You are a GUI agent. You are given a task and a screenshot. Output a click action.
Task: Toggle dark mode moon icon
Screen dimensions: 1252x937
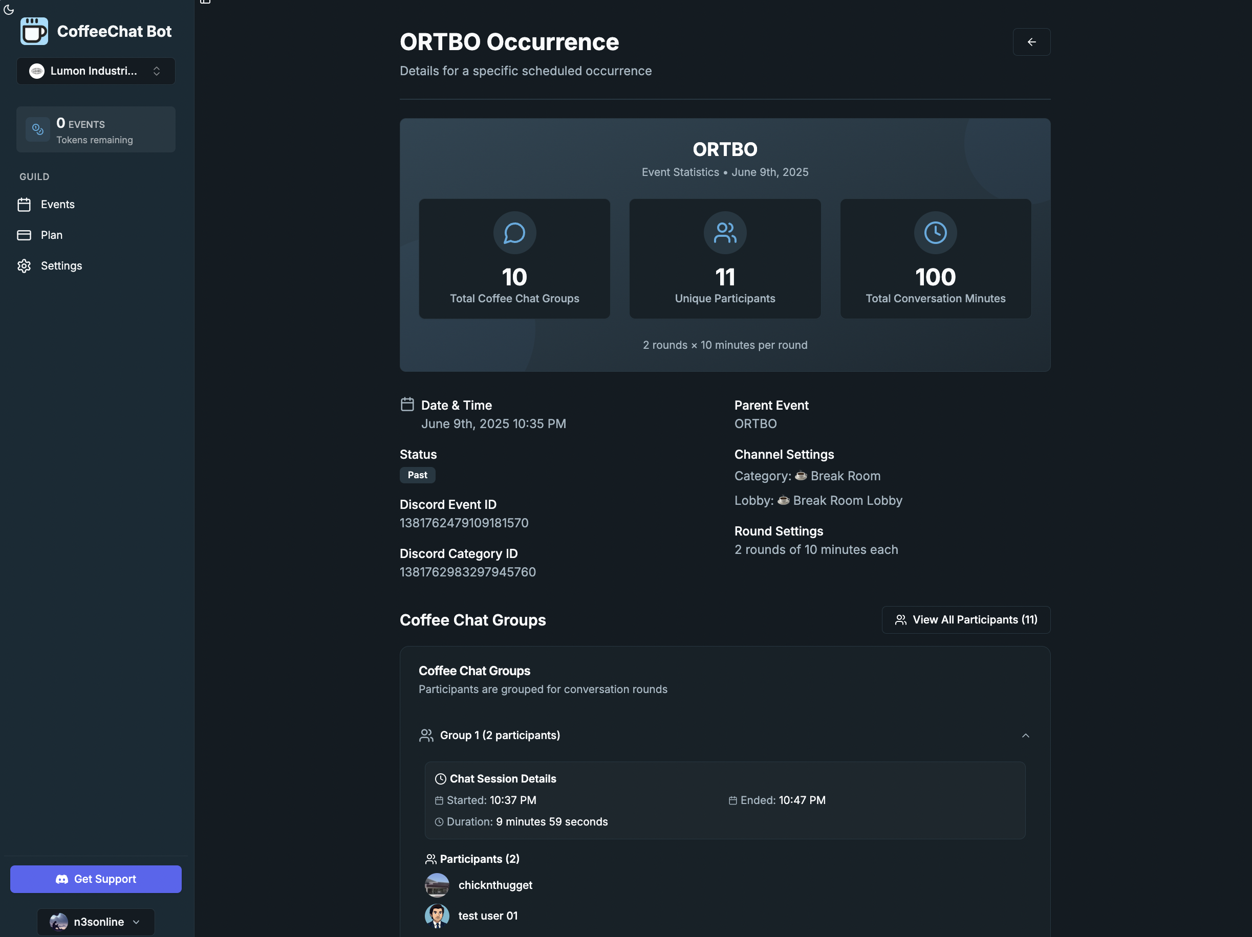(9, 9)
